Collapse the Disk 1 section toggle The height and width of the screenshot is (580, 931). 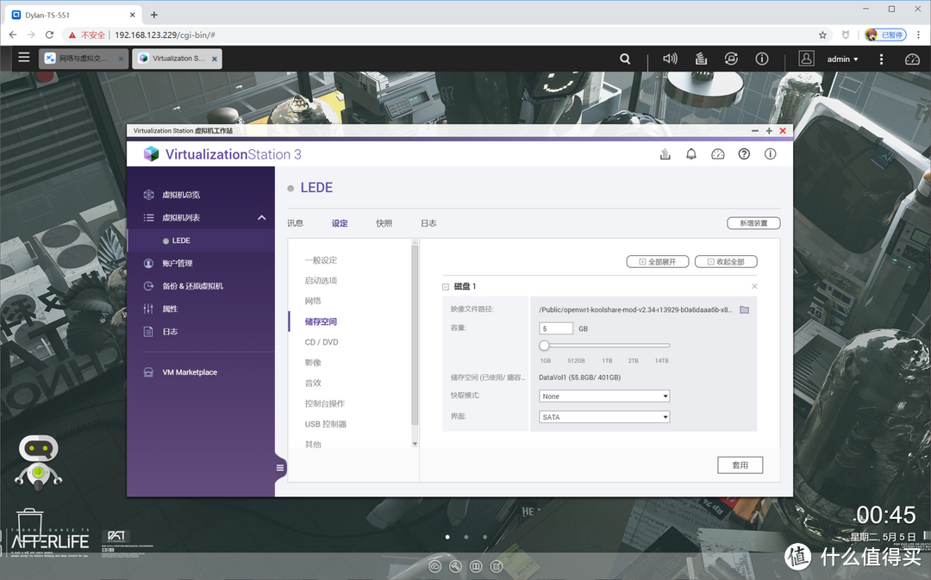coord(446,287)
